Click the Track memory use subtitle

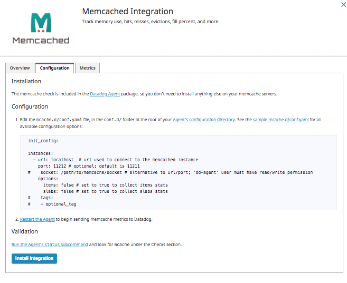pyautogui.click(x=151, y=22)
